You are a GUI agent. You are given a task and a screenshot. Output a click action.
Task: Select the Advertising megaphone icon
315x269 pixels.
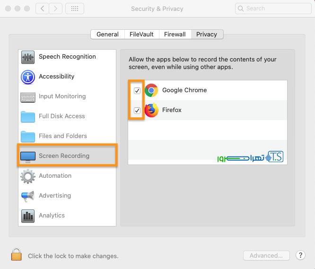point(28,196)
